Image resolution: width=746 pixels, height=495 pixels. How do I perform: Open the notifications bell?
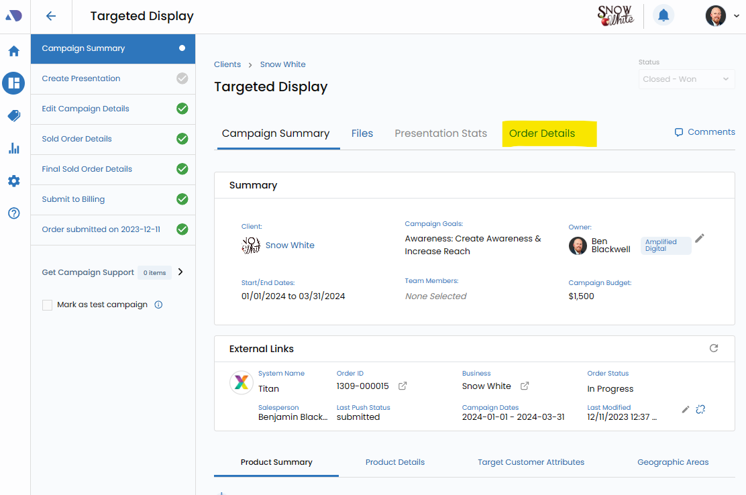[x=663, y=15]
